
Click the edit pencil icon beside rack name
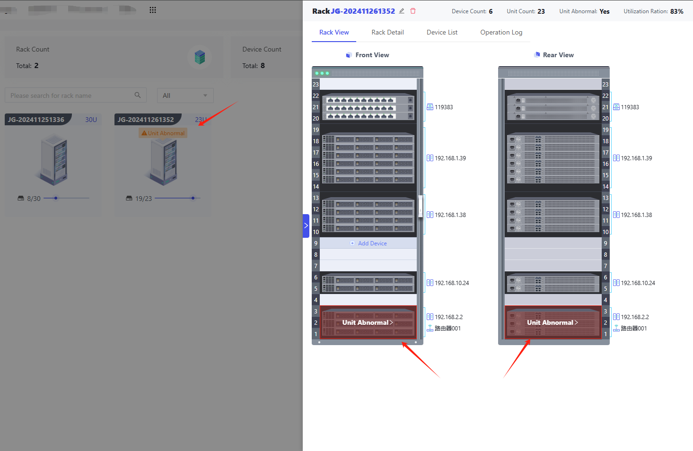[402, 11]
